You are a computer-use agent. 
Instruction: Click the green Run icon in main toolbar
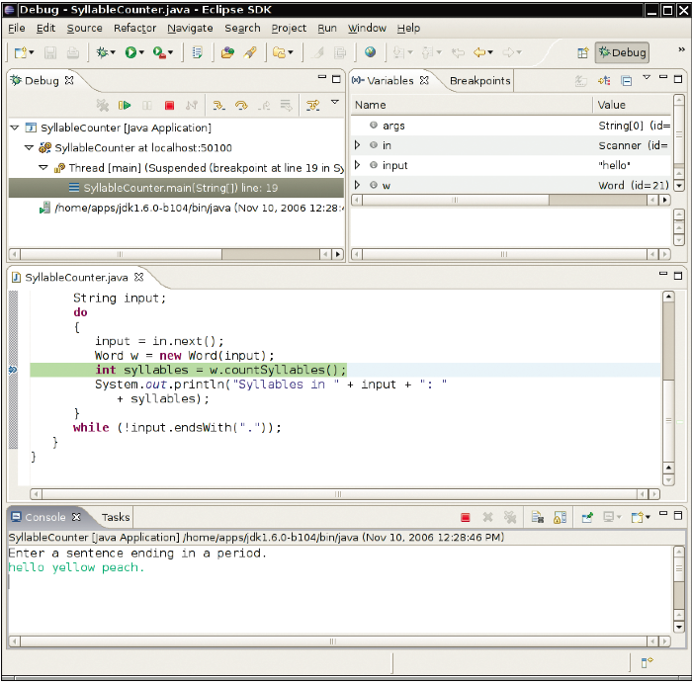pyautogui.click(x=130, y=52)
